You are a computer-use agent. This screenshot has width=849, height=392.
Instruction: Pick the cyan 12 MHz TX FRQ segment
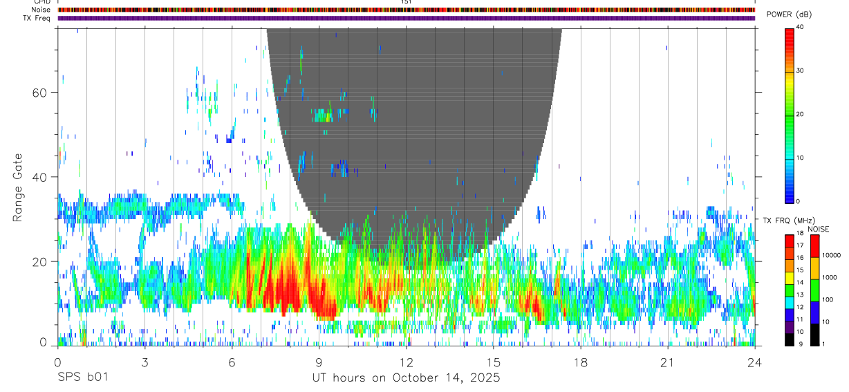tap(790, 303)
